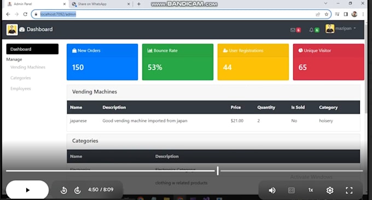Screen dimensions: 372x200
Task: Rewind ten seconds in video
Action: pos(63,190)
